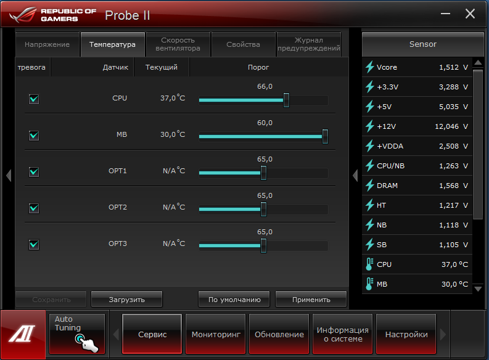The image size is (489, 360).
Task: Click the CPU current temperature 37,0°C in table
Action: click(x=173, y=98)
